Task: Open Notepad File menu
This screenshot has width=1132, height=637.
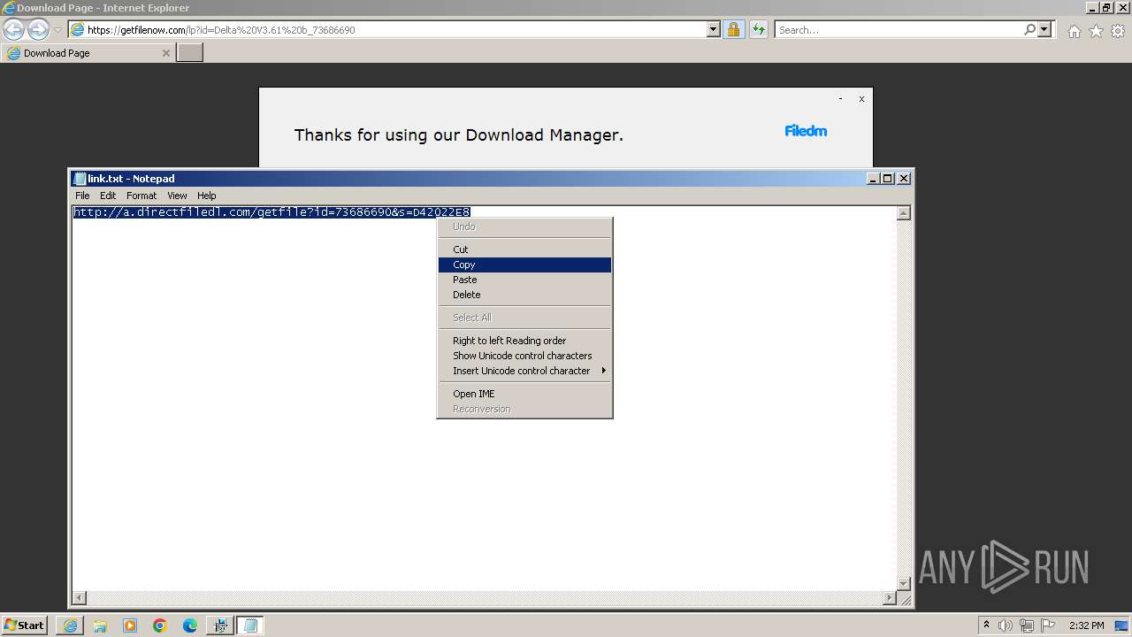Action: click(82, 196)
